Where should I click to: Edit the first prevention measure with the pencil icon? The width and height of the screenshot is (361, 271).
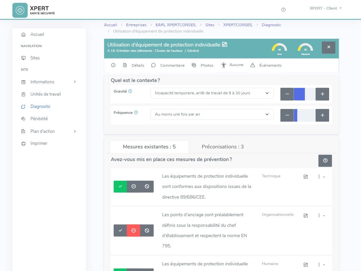(306, 176)
